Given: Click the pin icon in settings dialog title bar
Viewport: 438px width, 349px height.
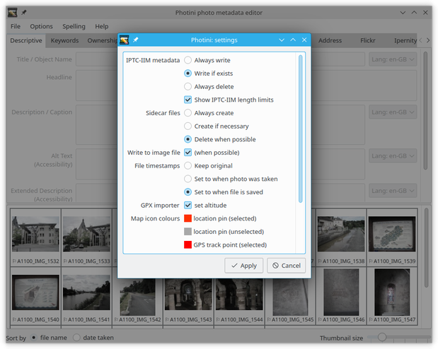Looking at the screenshot, I should point(136,40).
